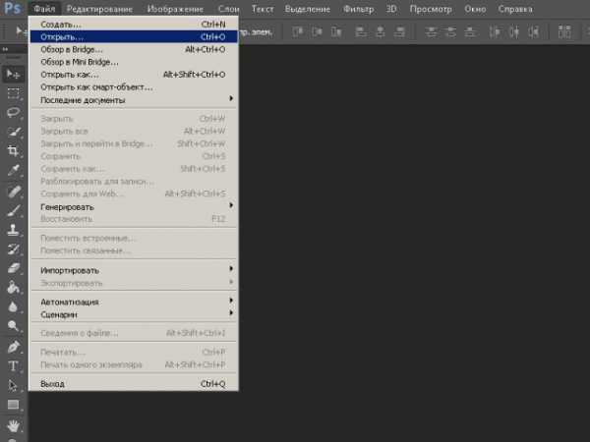The image size is (590, 442).
Task: Open the Просмотр menu
Action: 431,9
